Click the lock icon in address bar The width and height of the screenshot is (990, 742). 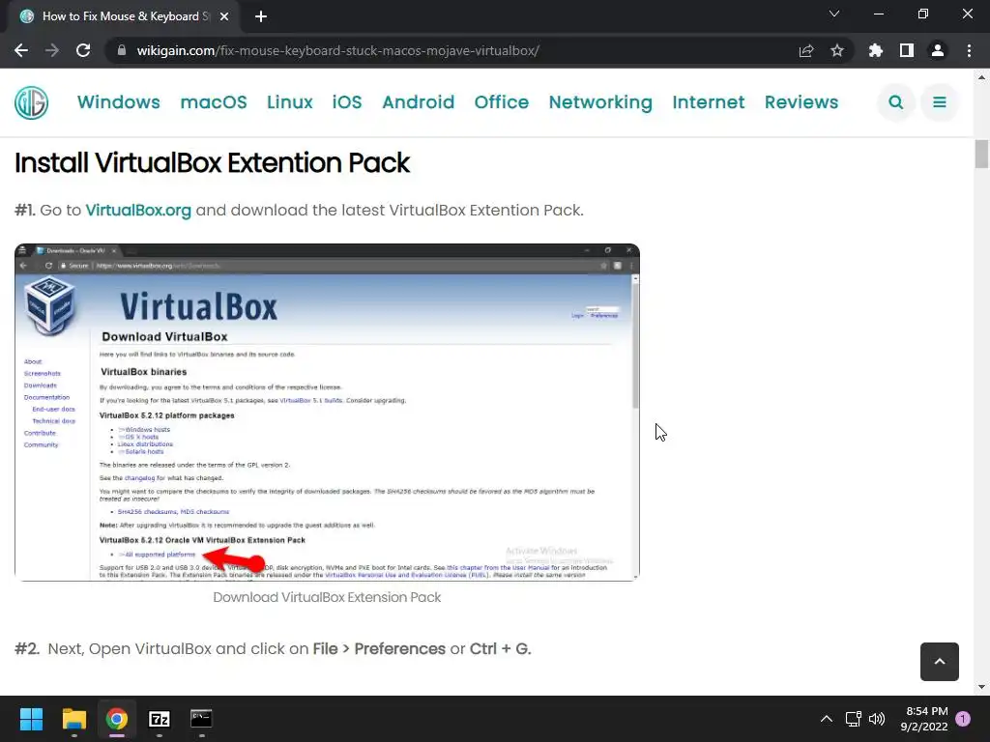[122, 50]
